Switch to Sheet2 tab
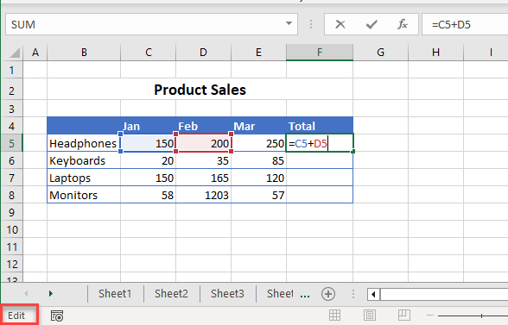The height and width of the screenshot is (325, 508). pos(171,294)
